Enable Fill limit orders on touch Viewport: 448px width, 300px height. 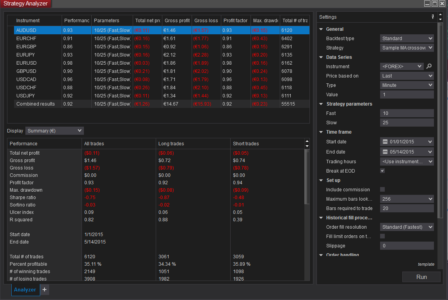(382, 236)
